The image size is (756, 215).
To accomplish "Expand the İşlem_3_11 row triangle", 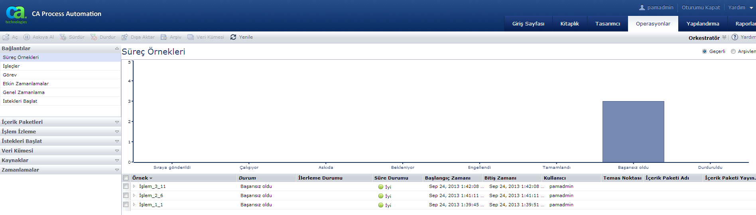I will [134, 186].
